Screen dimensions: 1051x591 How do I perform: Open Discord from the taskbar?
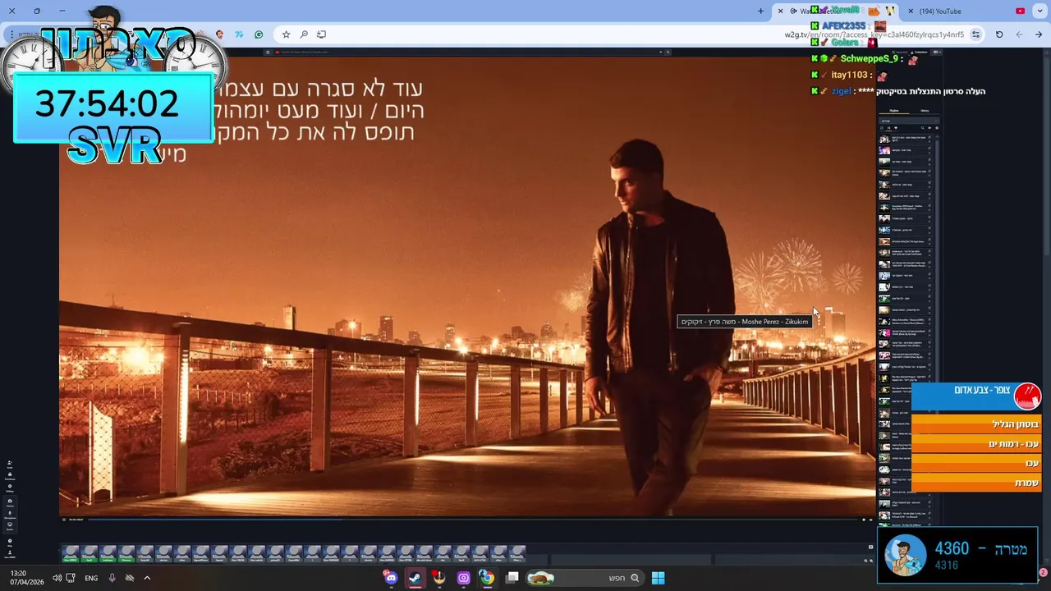pos(391,578)
